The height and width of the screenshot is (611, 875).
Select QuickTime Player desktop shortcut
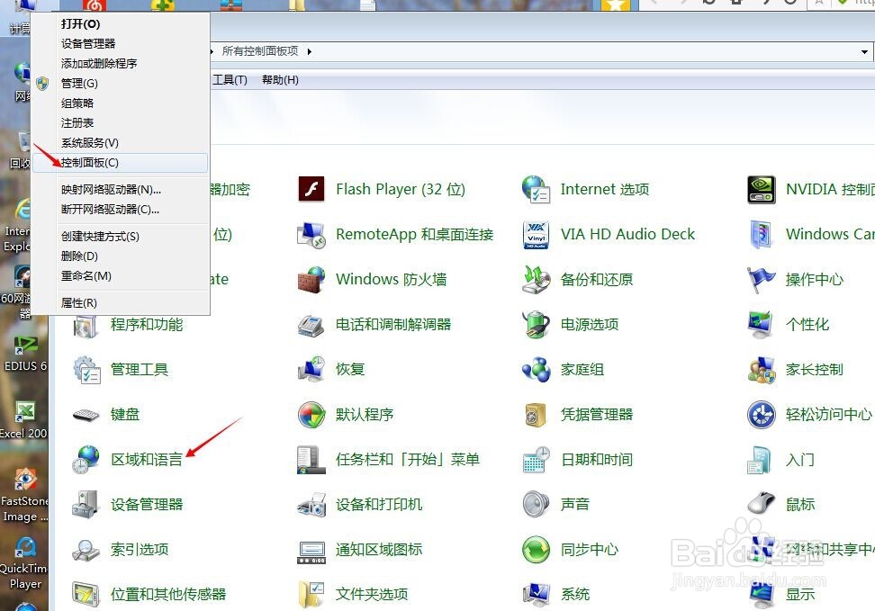click(24, 563)
